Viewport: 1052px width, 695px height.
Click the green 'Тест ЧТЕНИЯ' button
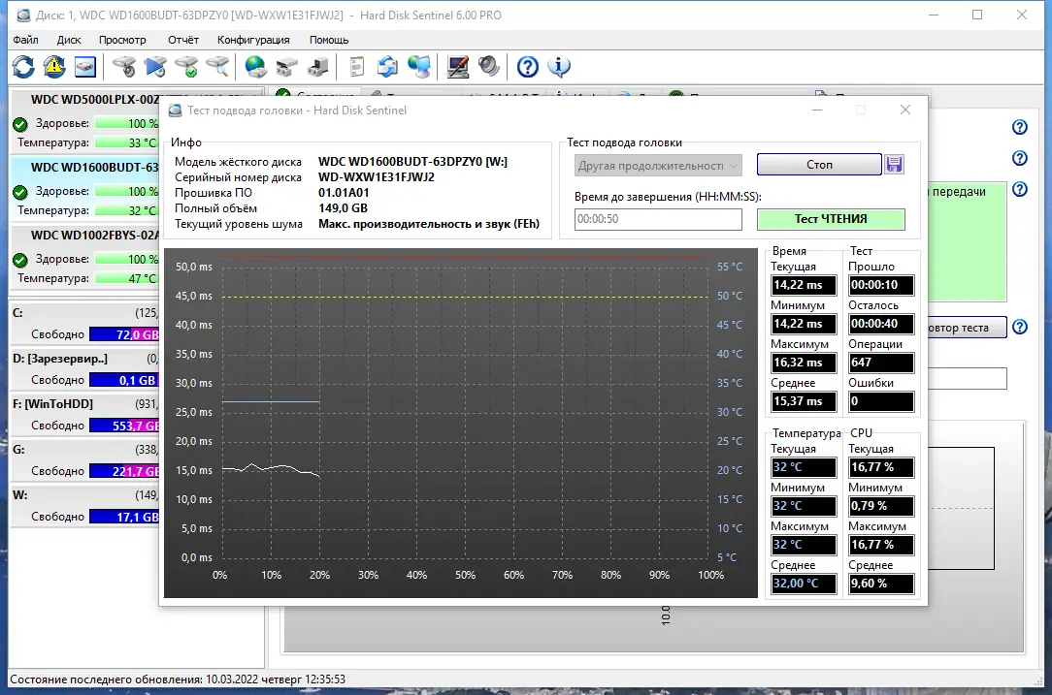(x=831, y=219)
